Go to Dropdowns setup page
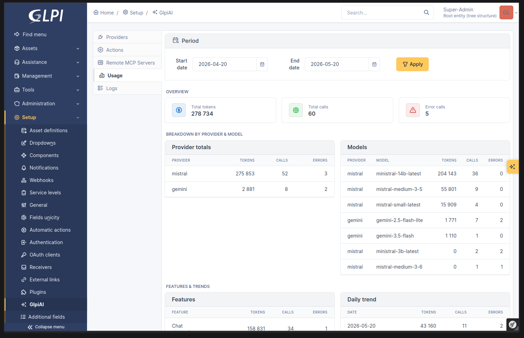Viewport: 524px width, 338px height. (46, 143)
